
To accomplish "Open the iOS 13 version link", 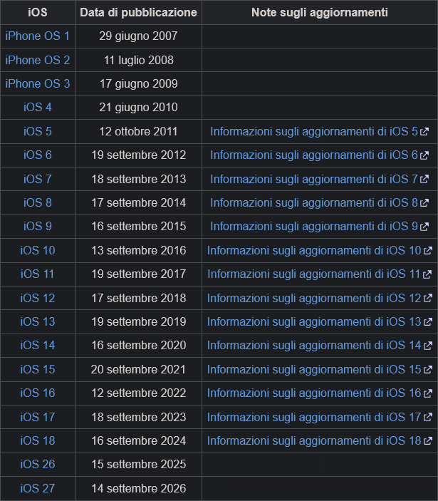I will (x=37, y=321).
